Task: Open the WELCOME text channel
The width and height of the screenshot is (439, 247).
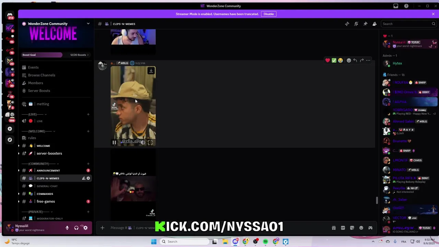Action: (x=56, y=146)
